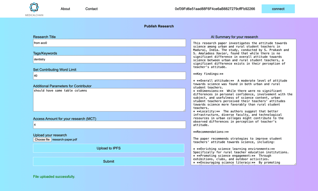The height and width of the screenshot is (191, 318).
Task: Click the "Research Title" label
Action: (x=44, y=37)
